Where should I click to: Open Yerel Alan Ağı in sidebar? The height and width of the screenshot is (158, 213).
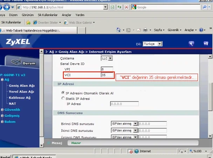coord(21,92)
